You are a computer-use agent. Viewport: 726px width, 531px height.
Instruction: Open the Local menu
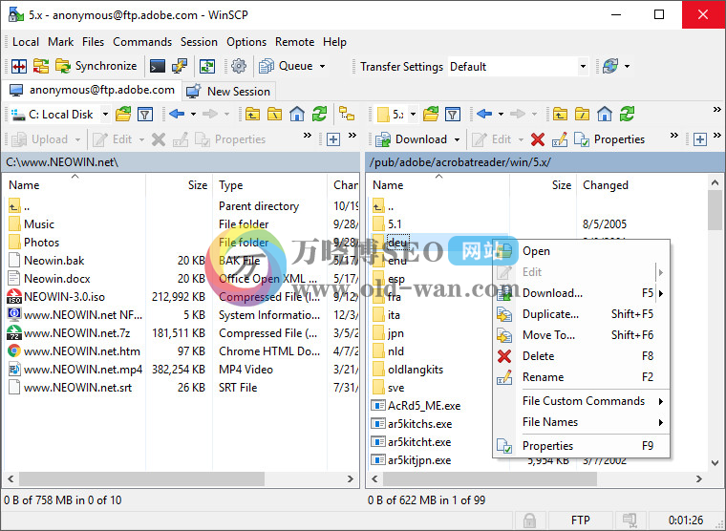(x=26, y=42)
